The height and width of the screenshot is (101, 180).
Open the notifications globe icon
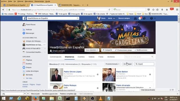[144, 18]
